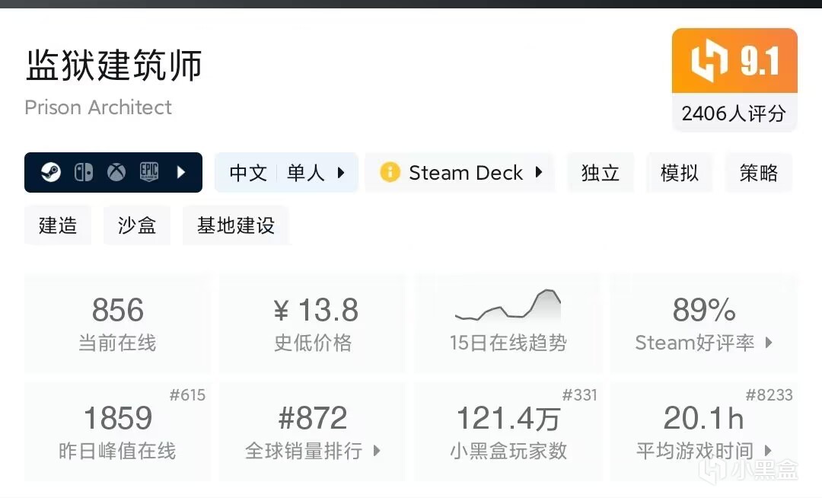Select the 策略 genre tag
The width and height of the screenshot is (822, 498).
click(x=758, y=173)
